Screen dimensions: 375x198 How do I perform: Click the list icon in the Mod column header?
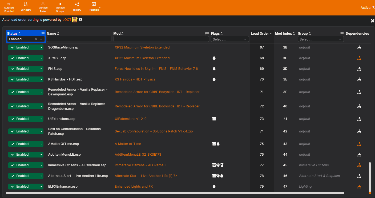click(207, 34)
